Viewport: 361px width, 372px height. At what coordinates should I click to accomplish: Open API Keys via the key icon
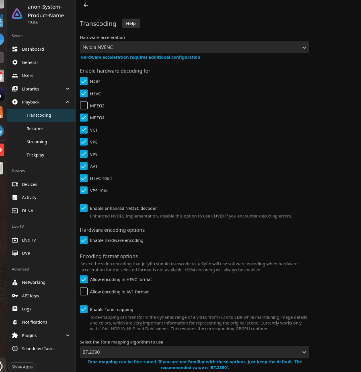tap(15, 296)
